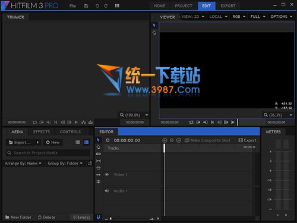This screenshot has height=223, width=297.
Task: Select the Ripple edit double-arrow tool
Action: (x=98, y=175)
